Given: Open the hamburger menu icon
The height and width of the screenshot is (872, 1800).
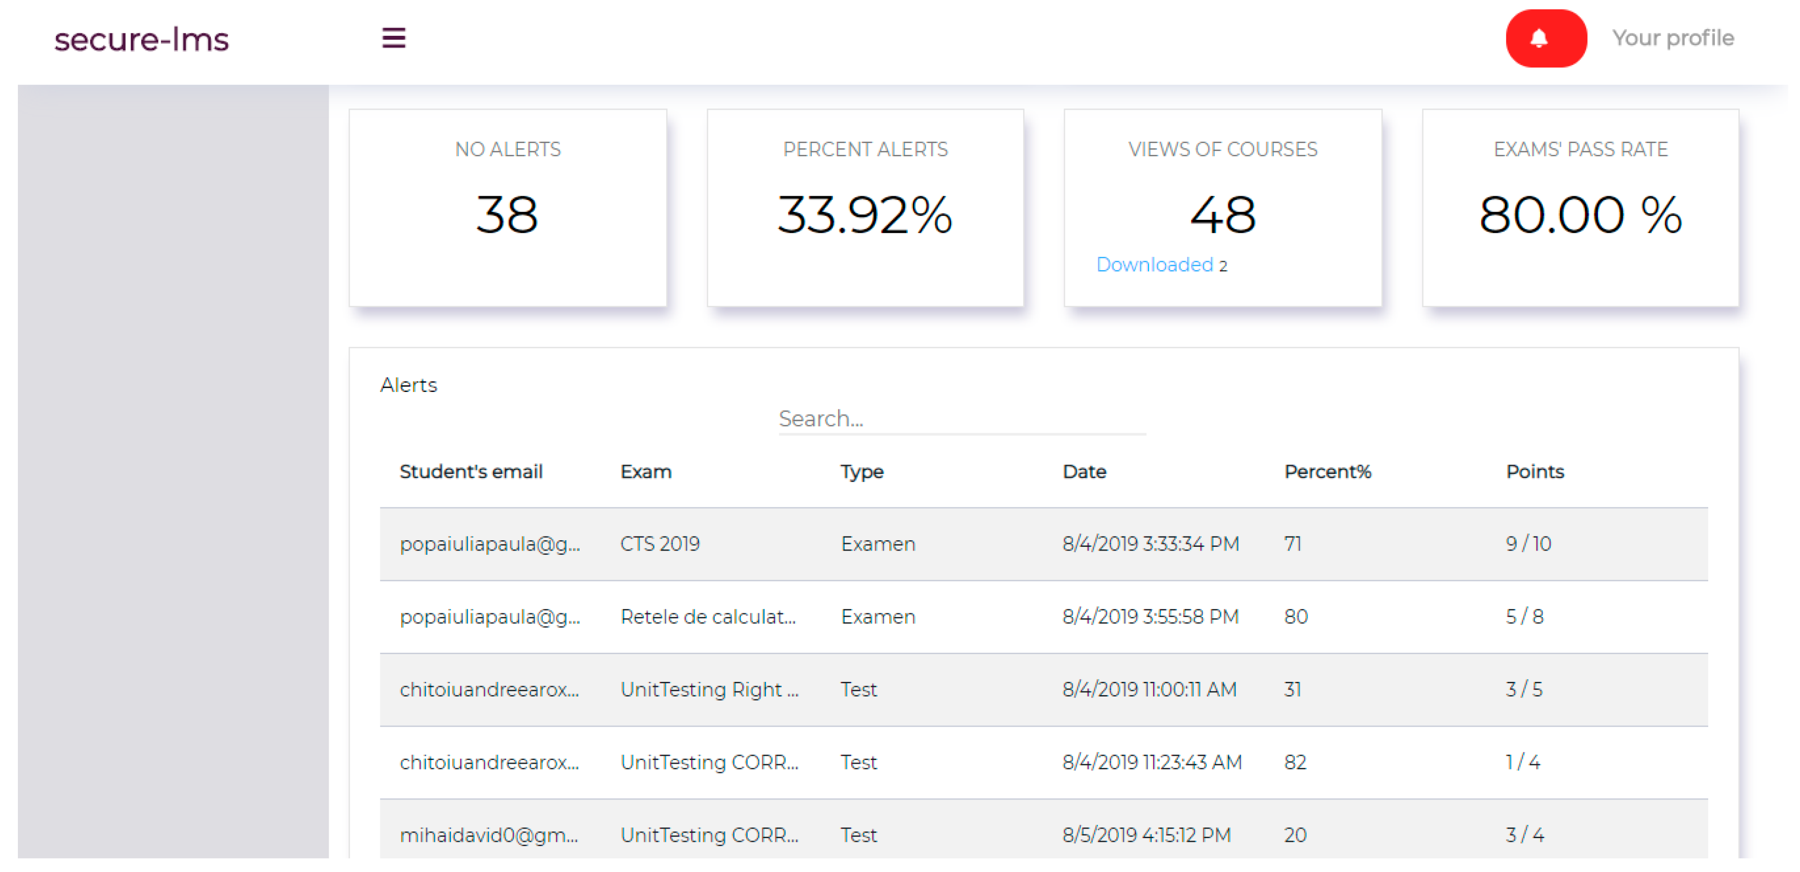Looking at the screenshot, I should [x=394, y=38].
